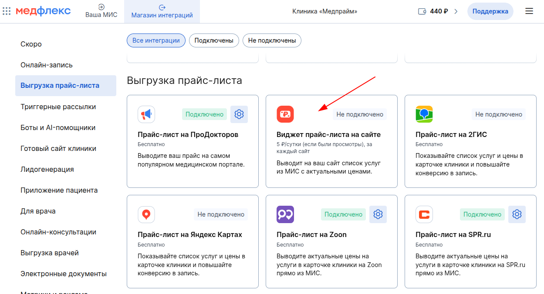Click the Яндекс Карты pin icon
Viewport: 544px width, 294px height.
146,214
